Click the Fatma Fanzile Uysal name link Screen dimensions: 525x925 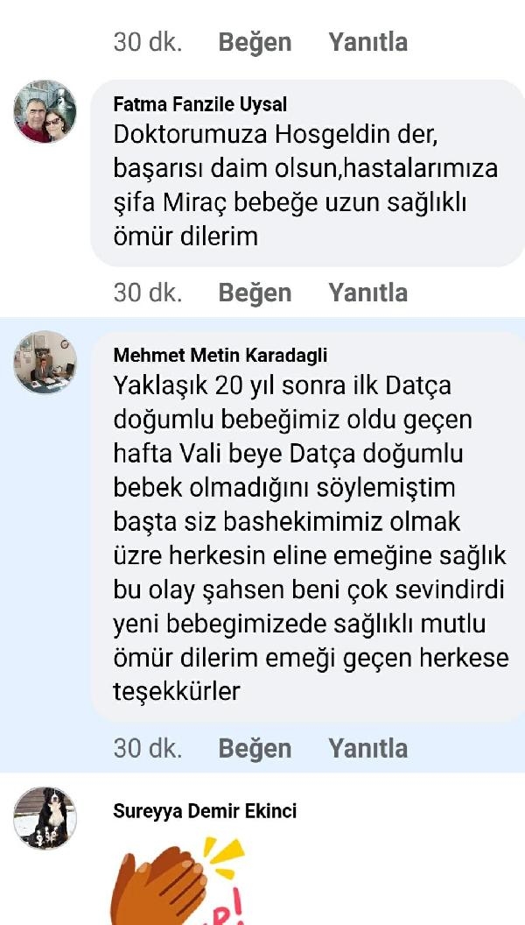(199, 104)
